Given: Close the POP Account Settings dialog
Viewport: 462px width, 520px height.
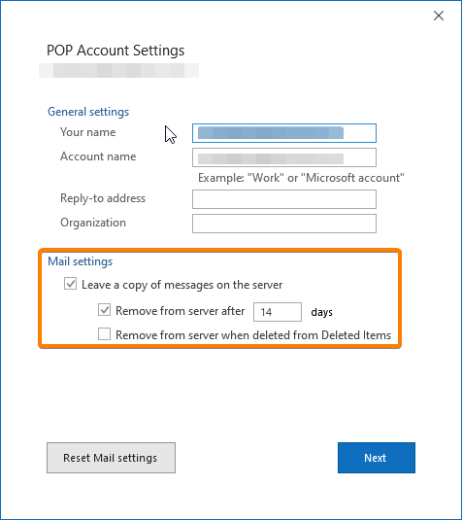Looking at the screenshot, I should click(x=439, y=16).
